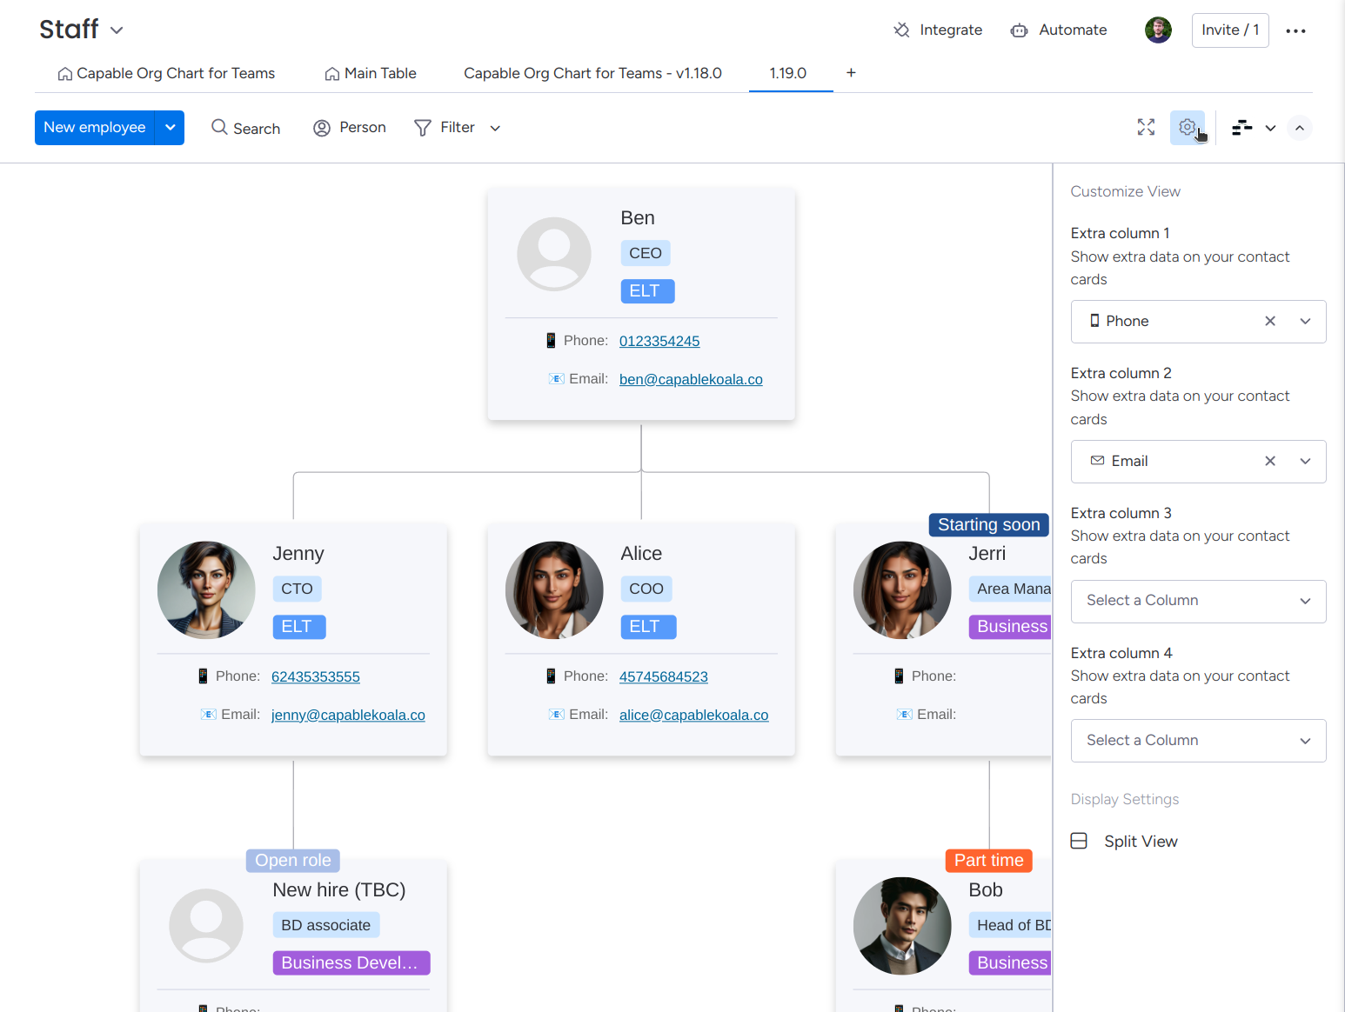Click the Filter text in the toolbar
The width and height of the screenshot is (1345, 1012).
pyautogui.click(x=458, y=128)
